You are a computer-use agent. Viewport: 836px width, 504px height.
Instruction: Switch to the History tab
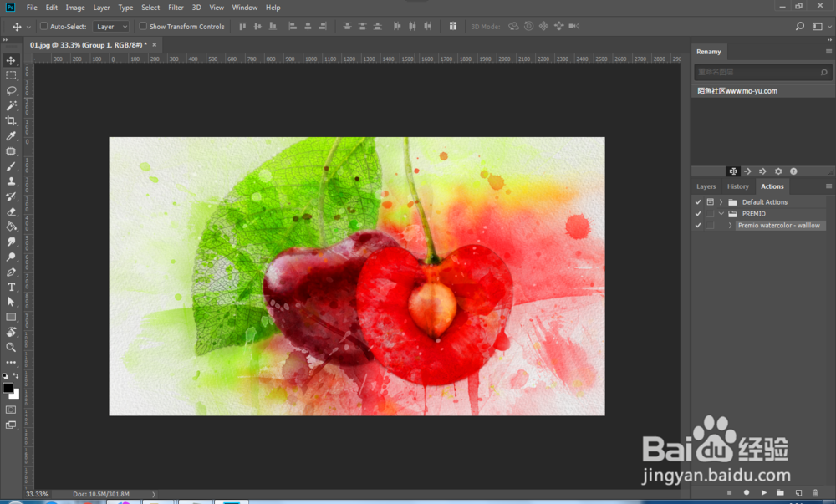click(x=738, y=186)
